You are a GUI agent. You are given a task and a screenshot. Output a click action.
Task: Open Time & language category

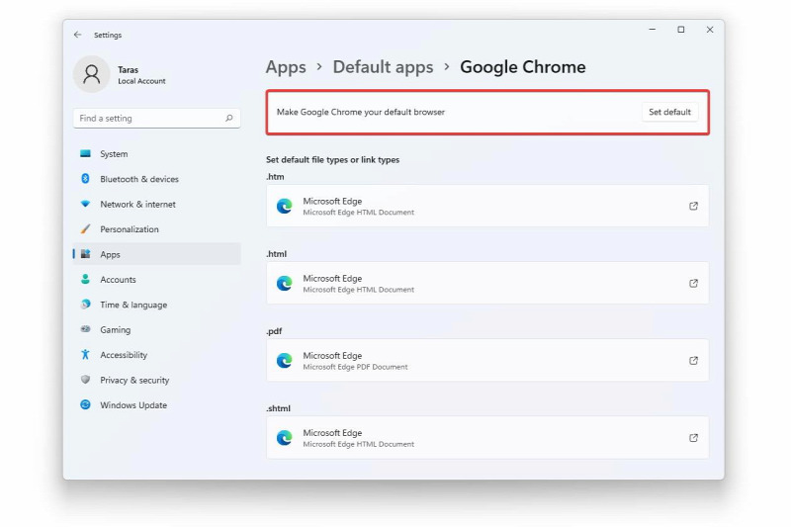(157, 305)
